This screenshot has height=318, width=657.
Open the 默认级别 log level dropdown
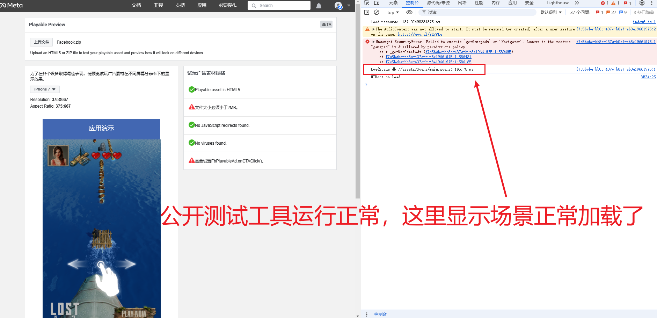[551, 12]
